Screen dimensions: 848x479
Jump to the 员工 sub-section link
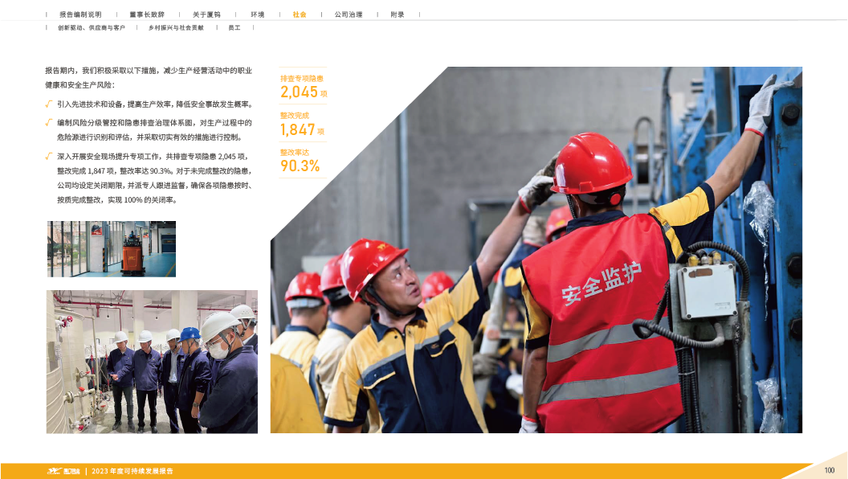click(234, 27)
